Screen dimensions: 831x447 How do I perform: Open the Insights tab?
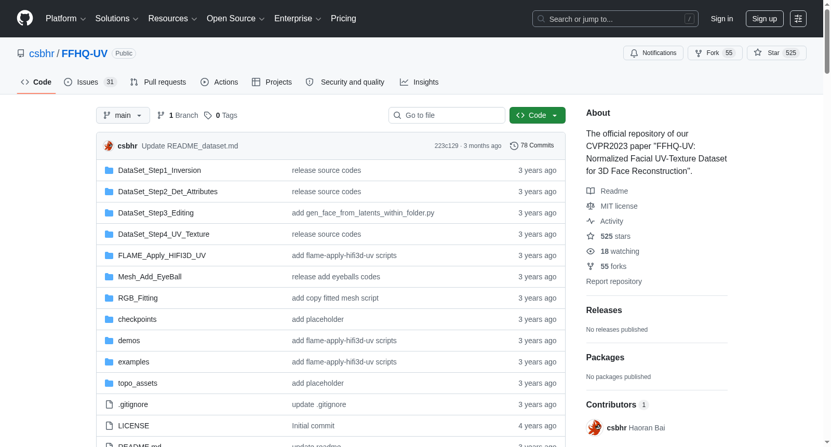click(x=419, y=82)
